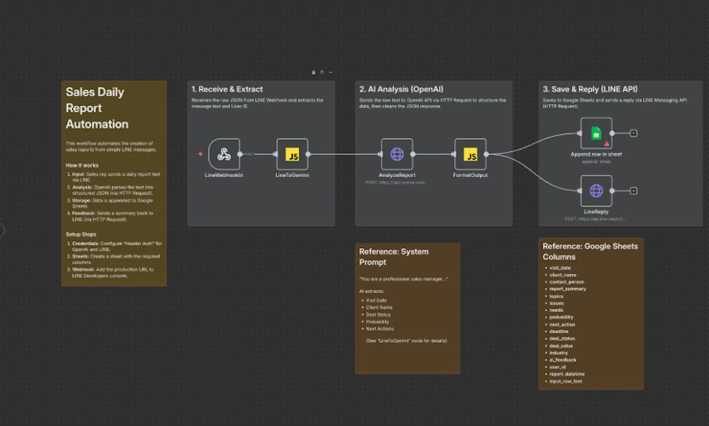Click the '3. Save & Reply (LINE API)' heading

point(590,89)
